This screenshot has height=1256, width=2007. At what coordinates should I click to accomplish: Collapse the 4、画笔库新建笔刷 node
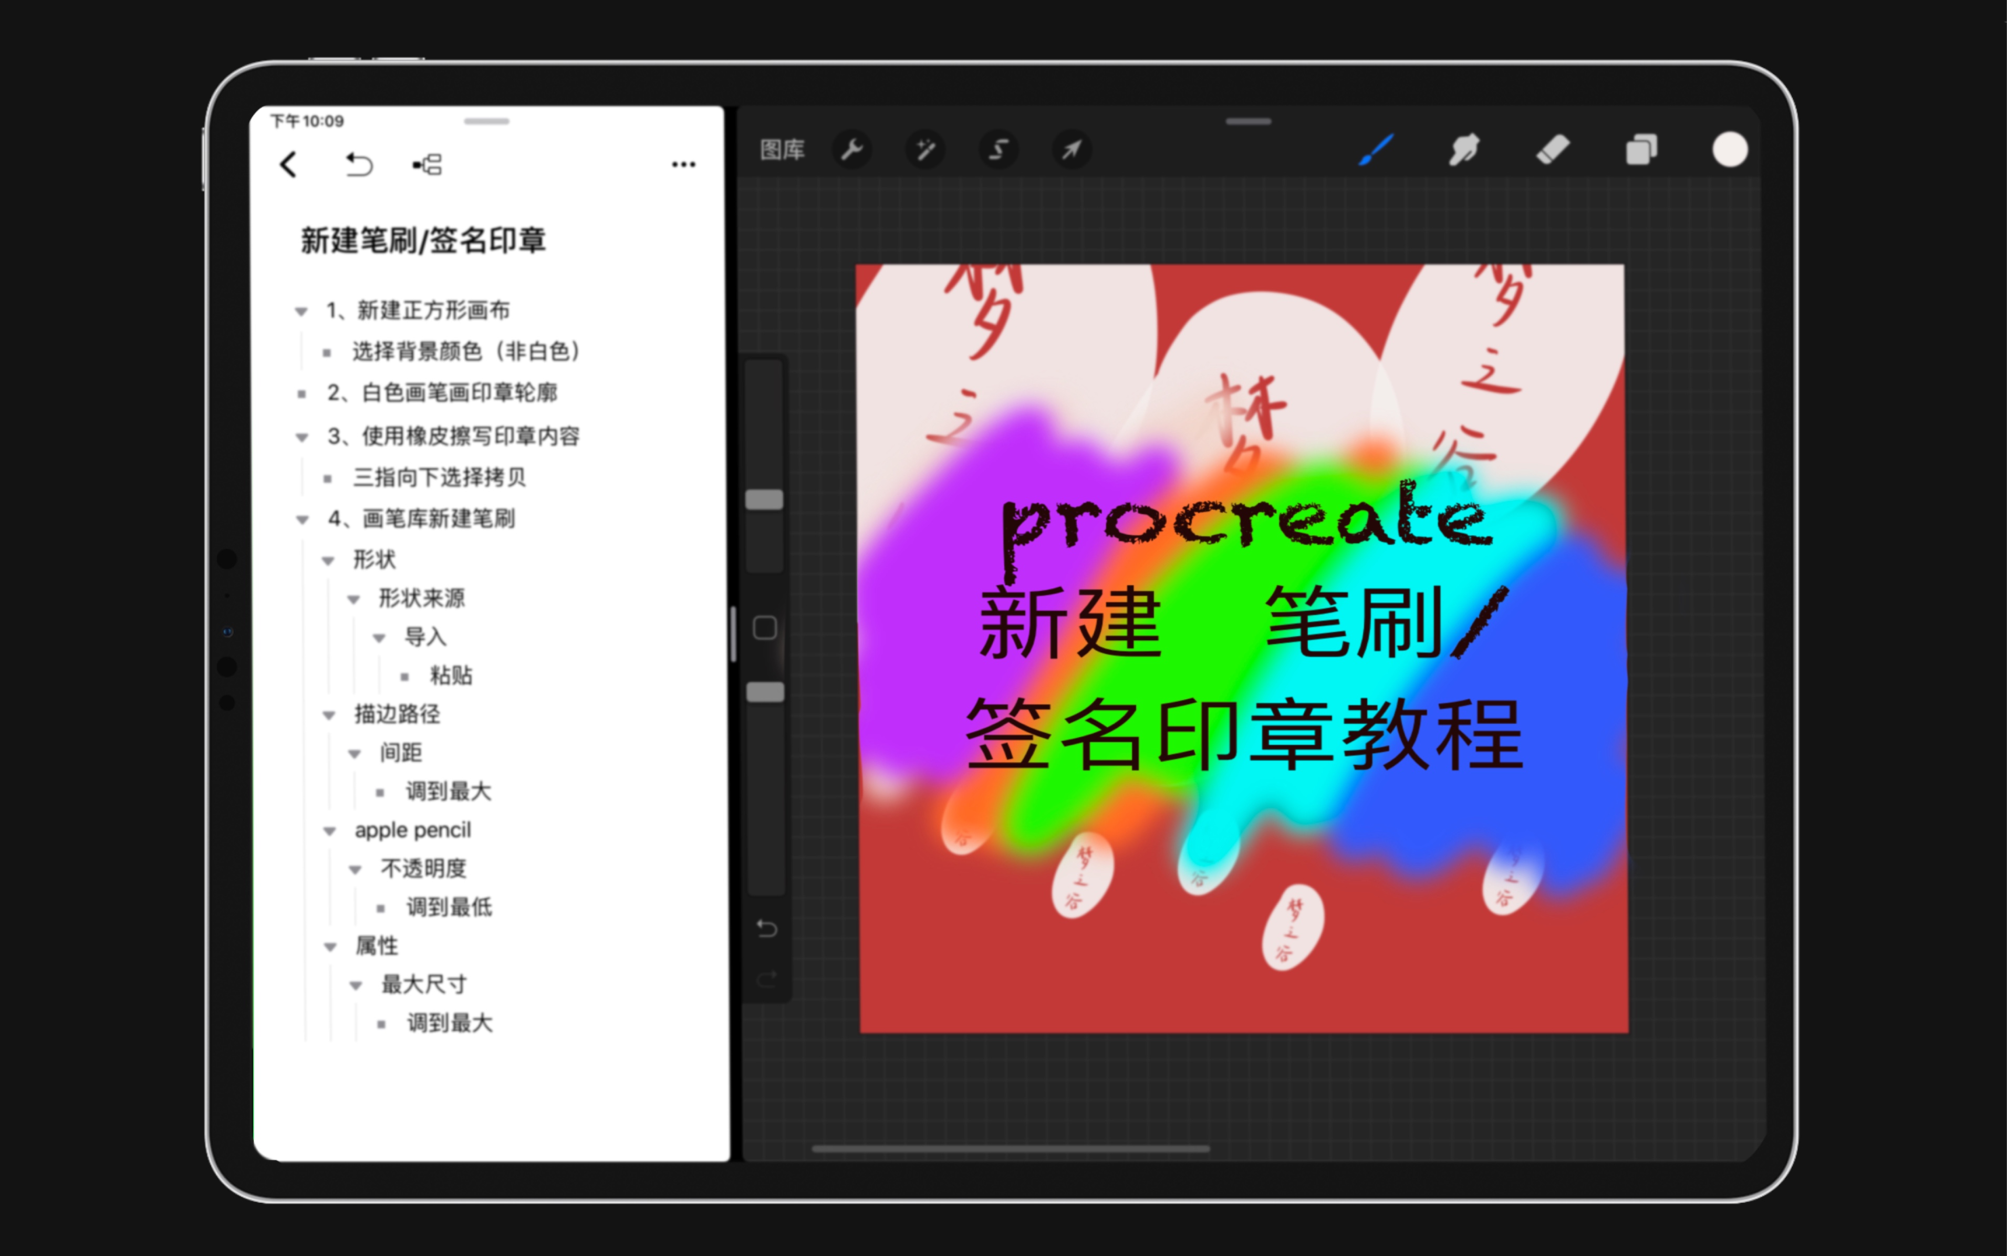point(302,520)
